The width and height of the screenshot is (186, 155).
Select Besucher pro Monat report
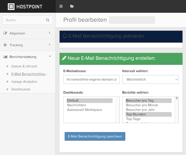click(x=149, y=105)
